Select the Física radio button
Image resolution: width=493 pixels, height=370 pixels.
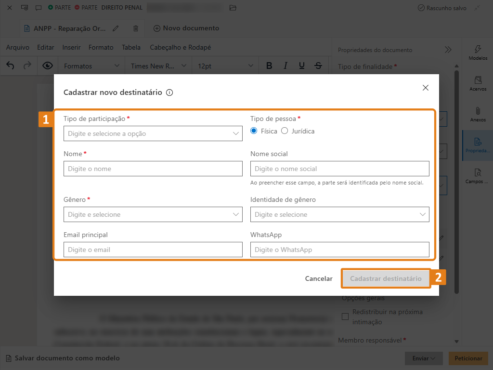254,131
